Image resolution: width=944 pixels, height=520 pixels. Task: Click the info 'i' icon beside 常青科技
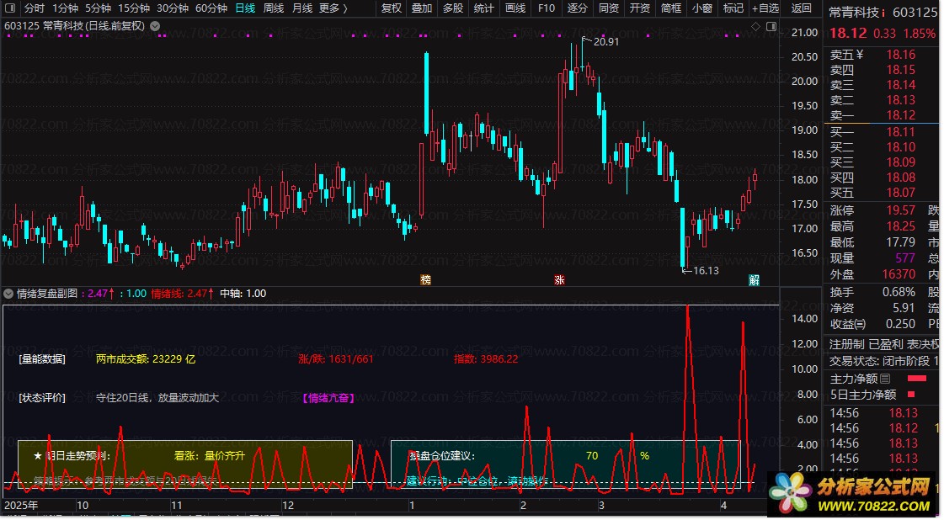(883, 13)
